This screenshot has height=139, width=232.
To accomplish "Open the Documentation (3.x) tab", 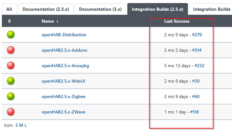I will (100, 9).
